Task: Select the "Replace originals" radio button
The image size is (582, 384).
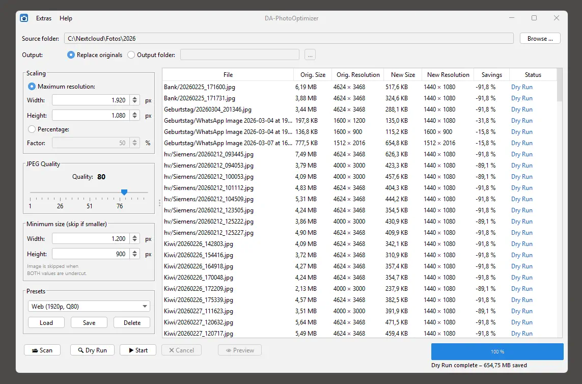Action: [70, 54]
